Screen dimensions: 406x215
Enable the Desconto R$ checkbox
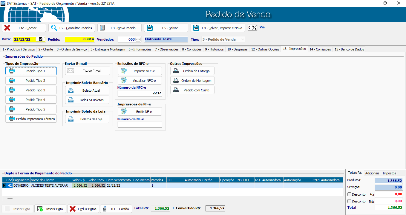(x=349, y=201)
